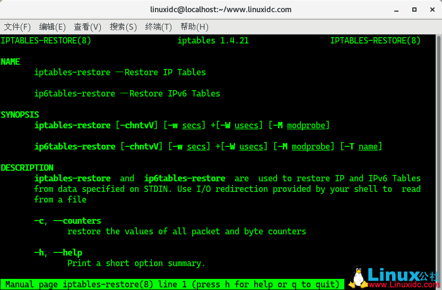Image resolution: width=442 pixels, height=290 pixels.
Task: Click the DESCRIPTION section heading
Action: click(x=27, y=168)
